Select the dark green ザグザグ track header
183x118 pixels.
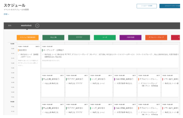point(79,37)
